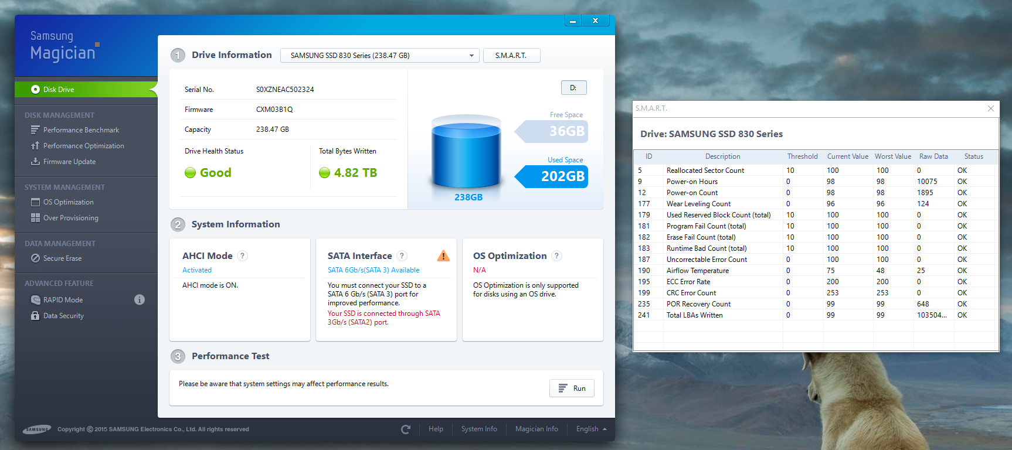Screen dimensions: 1012x450
Task: Open Over Provisioning sidebar entry
Action: (70, 218)
